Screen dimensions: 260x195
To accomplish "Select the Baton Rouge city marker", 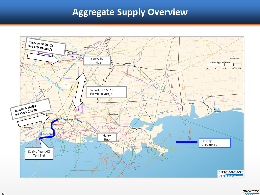I will (x=108, y=115).
